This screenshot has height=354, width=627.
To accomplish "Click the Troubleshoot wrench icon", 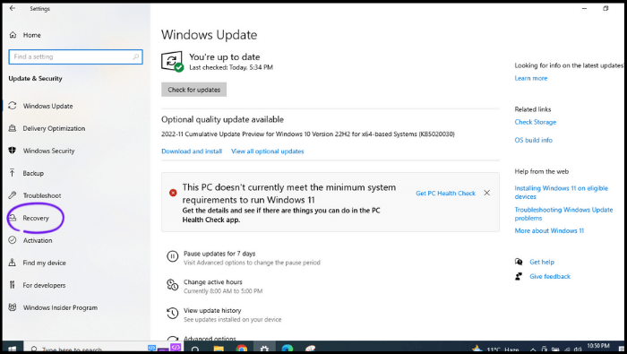I will (x=13, y=195).
